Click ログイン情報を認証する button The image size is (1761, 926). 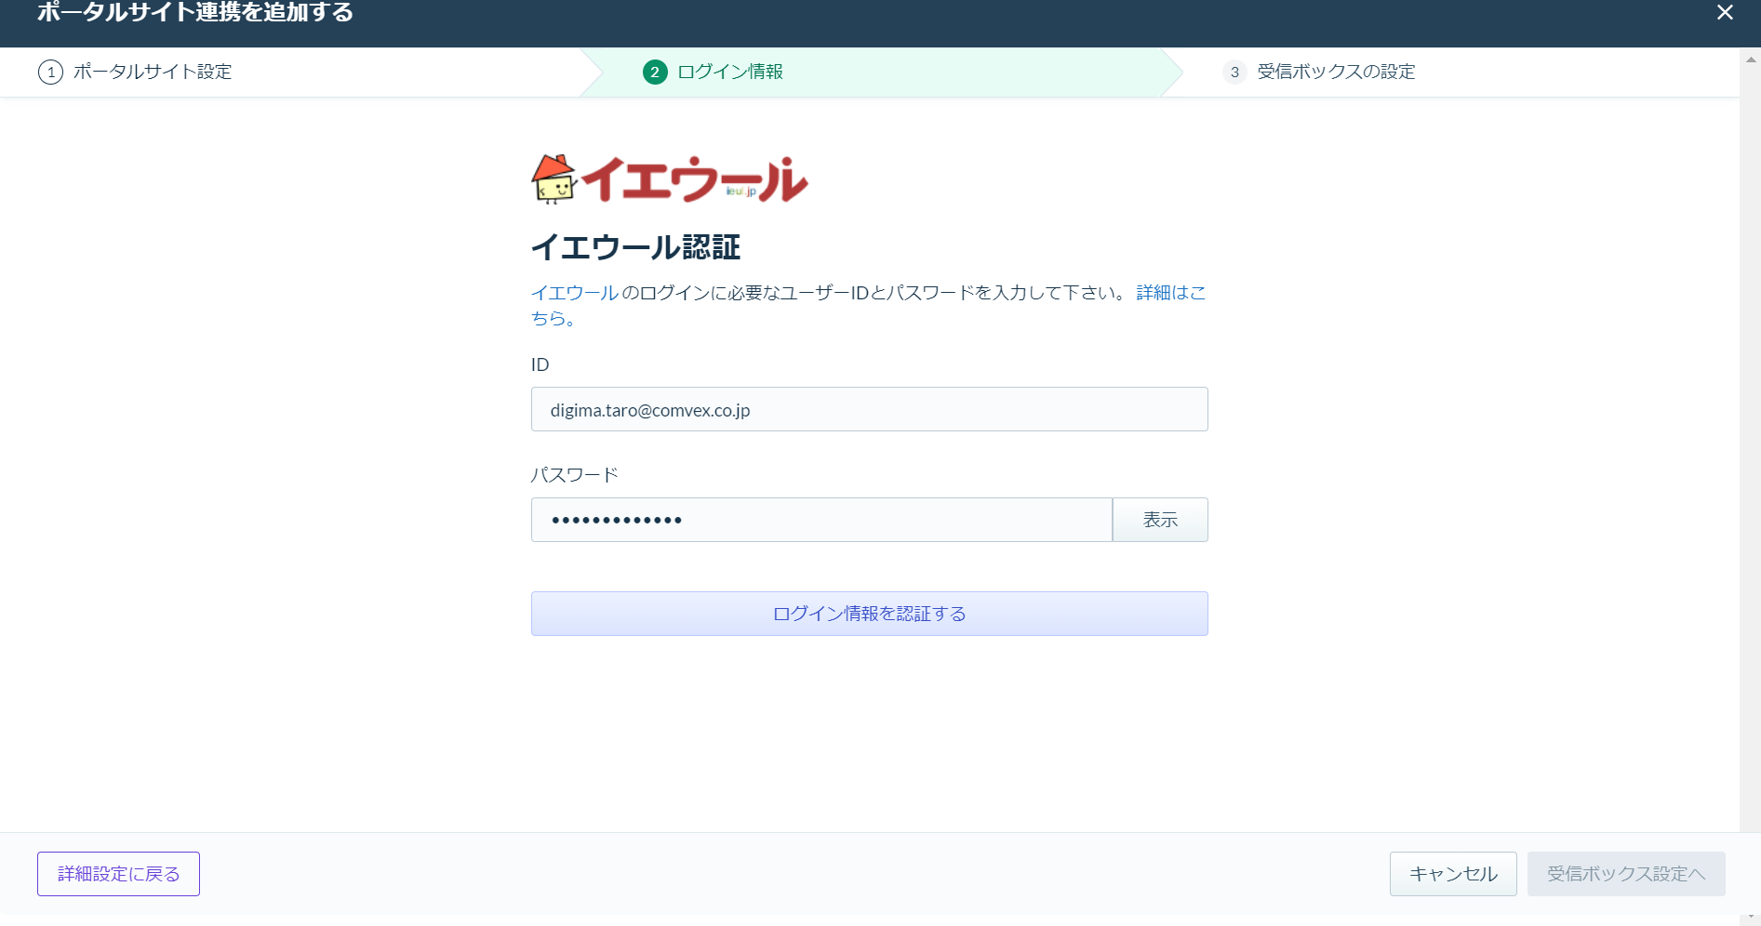pos(869,614)
